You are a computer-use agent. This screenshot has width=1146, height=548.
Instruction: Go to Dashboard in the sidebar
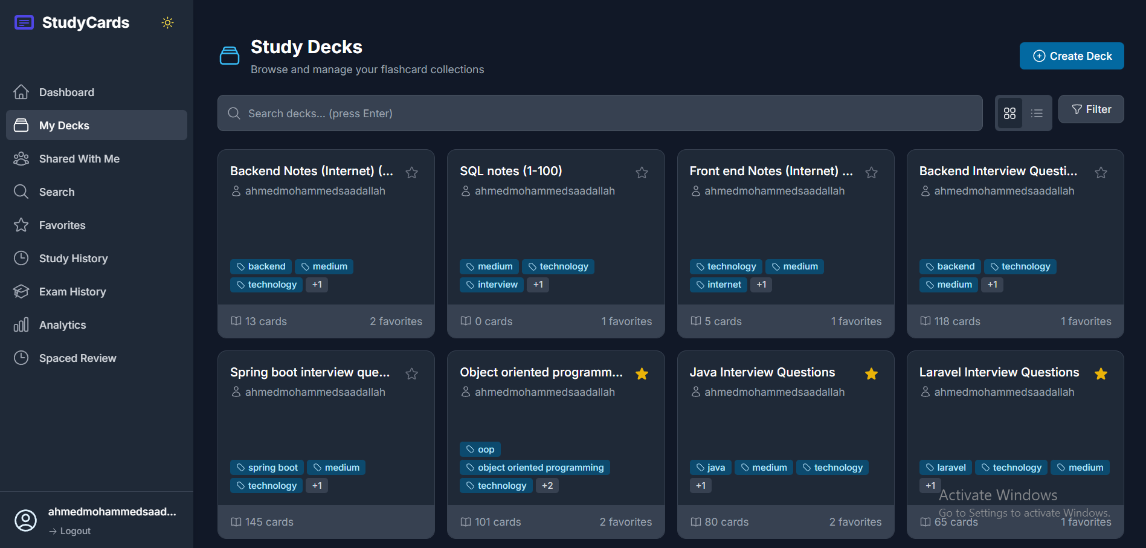[66, 92]
